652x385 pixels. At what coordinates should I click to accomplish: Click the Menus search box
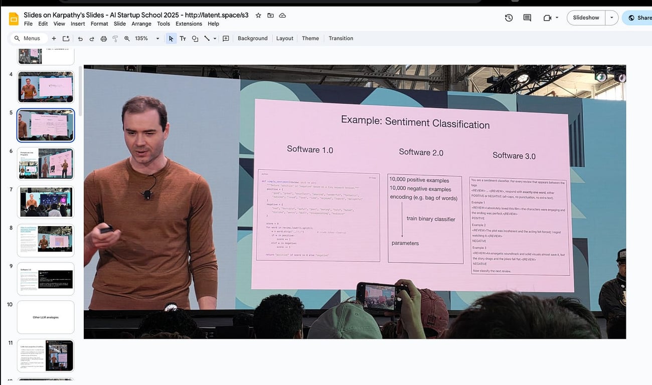pos(29,38)
